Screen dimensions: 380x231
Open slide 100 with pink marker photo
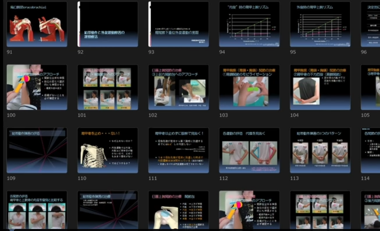point(36,87)
